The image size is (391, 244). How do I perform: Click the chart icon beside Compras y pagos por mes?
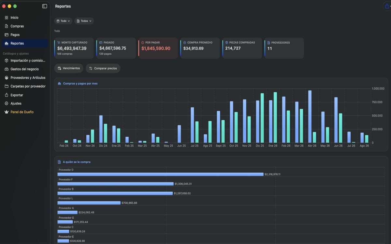[59, 84]
